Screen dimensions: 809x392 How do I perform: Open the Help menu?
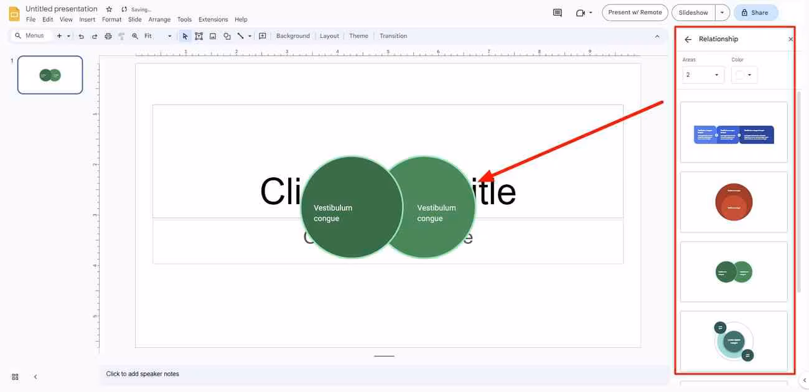[241, 19]
